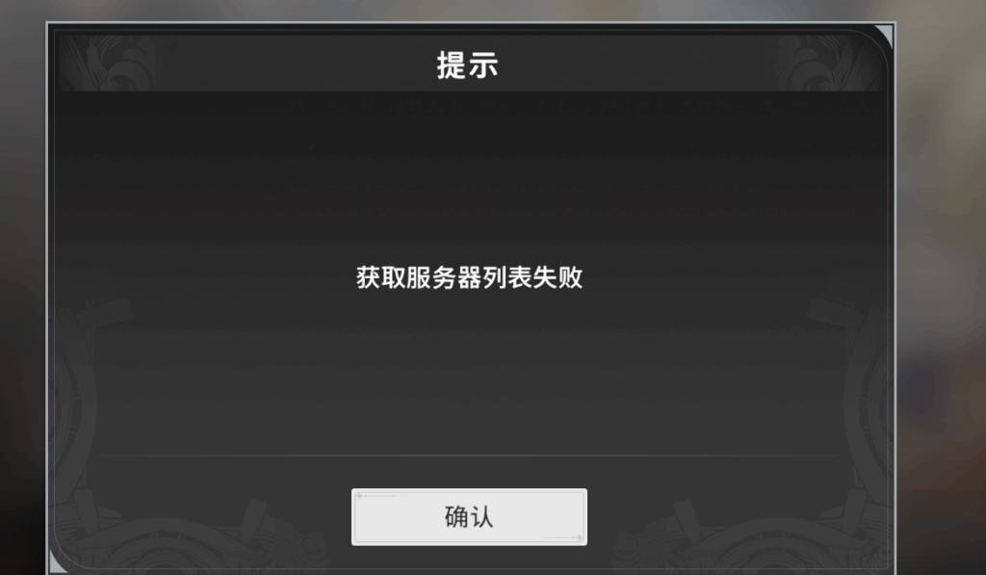Click the star mark in 确认 button's upper corner
The image size is (986, 575).
tap(360, 496)
